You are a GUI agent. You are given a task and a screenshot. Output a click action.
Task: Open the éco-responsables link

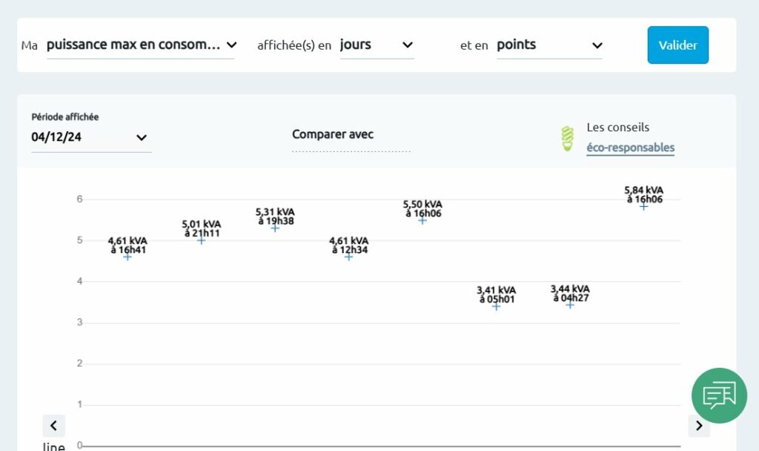(630, 148)
